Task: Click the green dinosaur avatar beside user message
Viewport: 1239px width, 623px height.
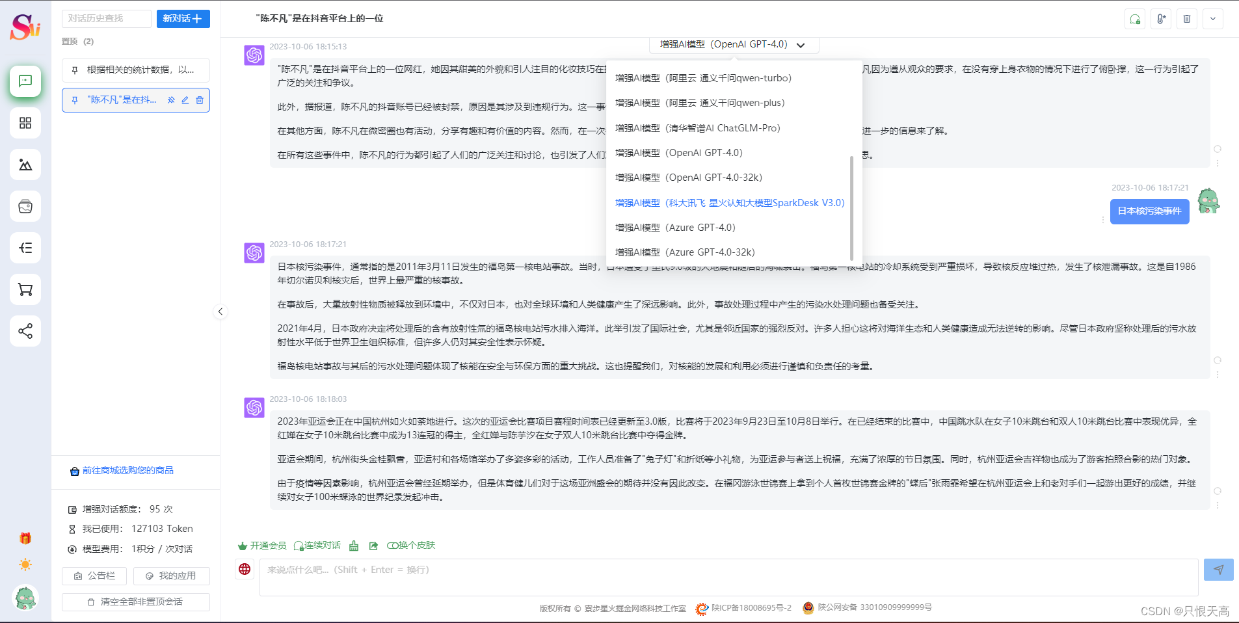Action: pos(1208,201)
